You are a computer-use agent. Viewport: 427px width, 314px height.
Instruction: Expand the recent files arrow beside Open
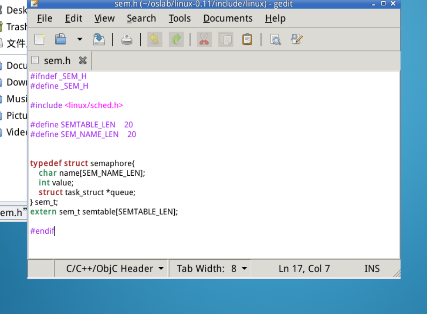(80, 39)
